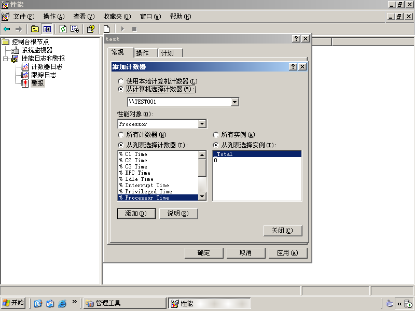Select 从计算机选择计数器 radio button

121,89
